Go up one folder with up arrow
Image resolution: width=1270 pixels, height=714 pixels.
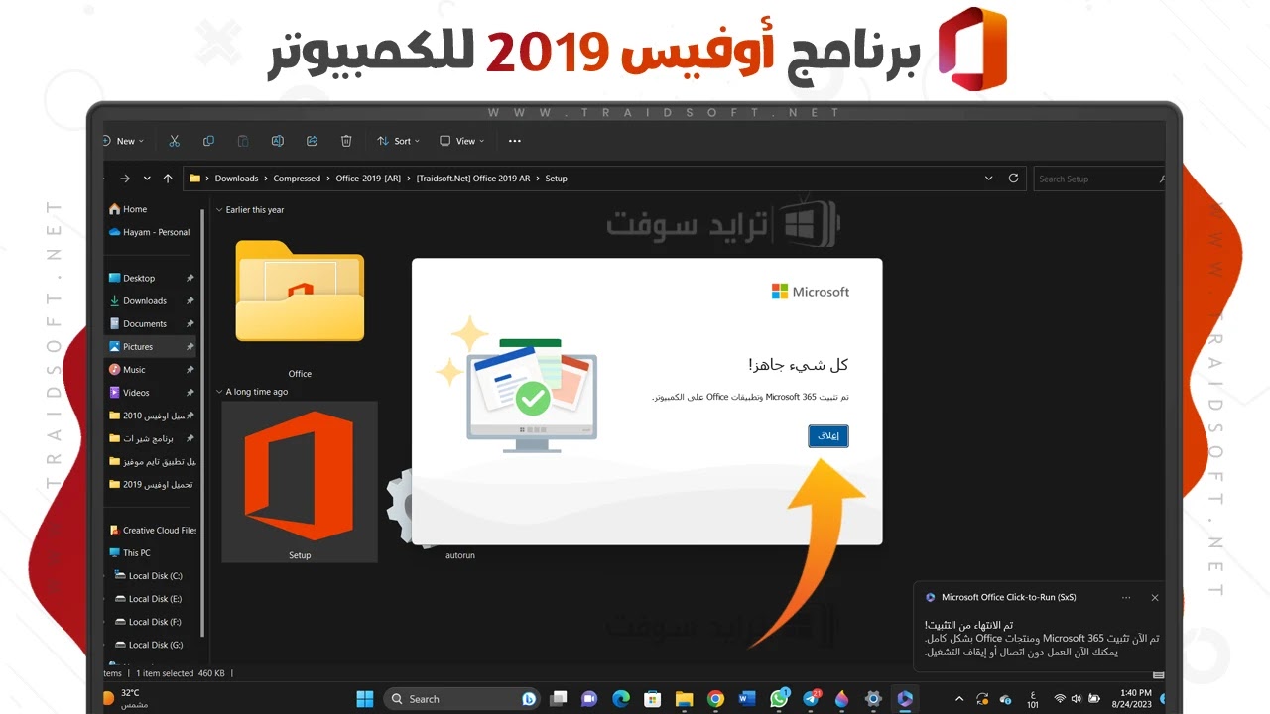click(x=168, y=178)
